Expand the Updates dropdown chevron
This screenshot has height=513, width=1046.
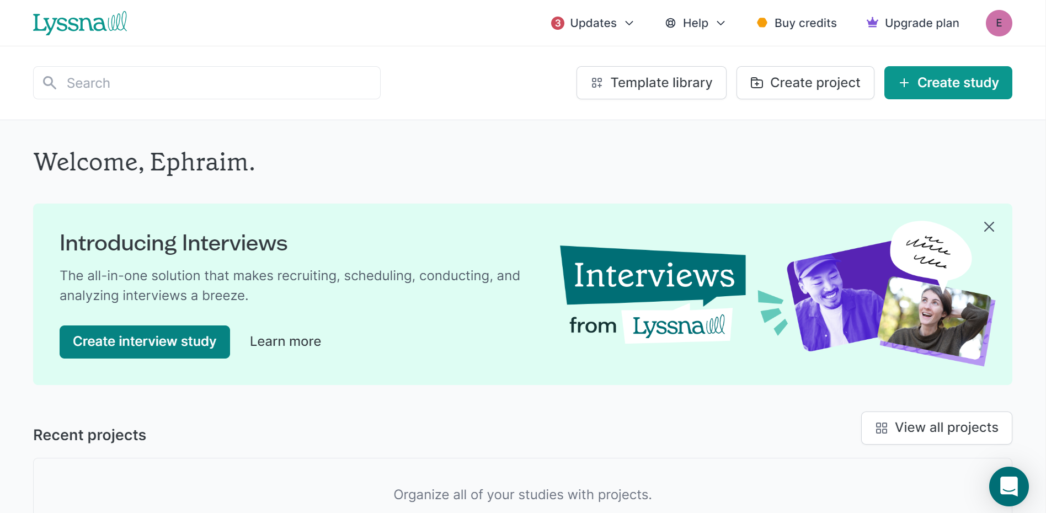point(629,23)
